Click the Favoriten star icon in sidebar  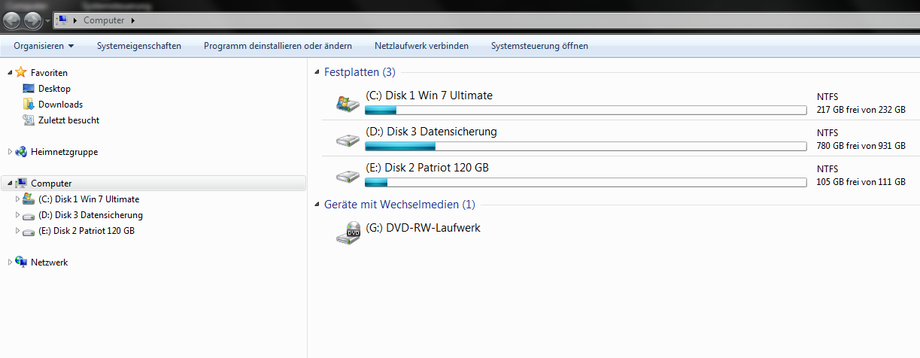click(x=21, y=73)
